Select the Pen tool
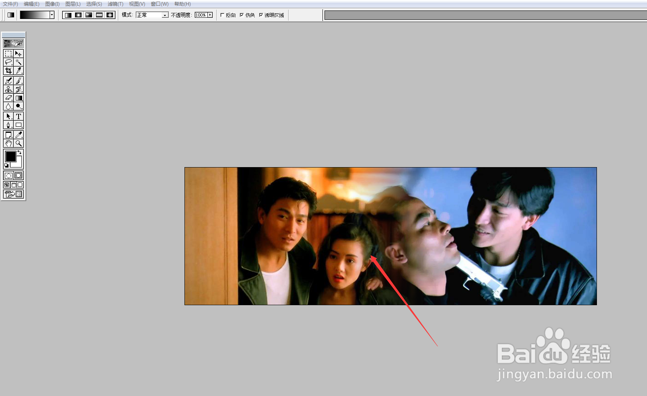647x396 pixels. 8,125
